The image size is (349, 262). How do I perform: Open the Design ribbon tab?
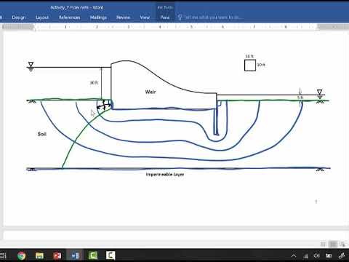pyautogui.click(x=19, y=17)
